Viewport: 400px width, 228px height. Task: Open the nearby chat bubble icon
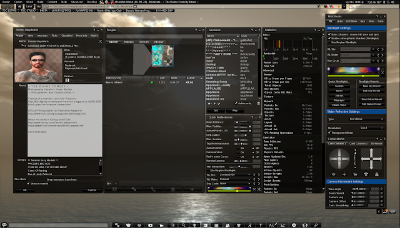pyautogui.click(x=4, y=225)
